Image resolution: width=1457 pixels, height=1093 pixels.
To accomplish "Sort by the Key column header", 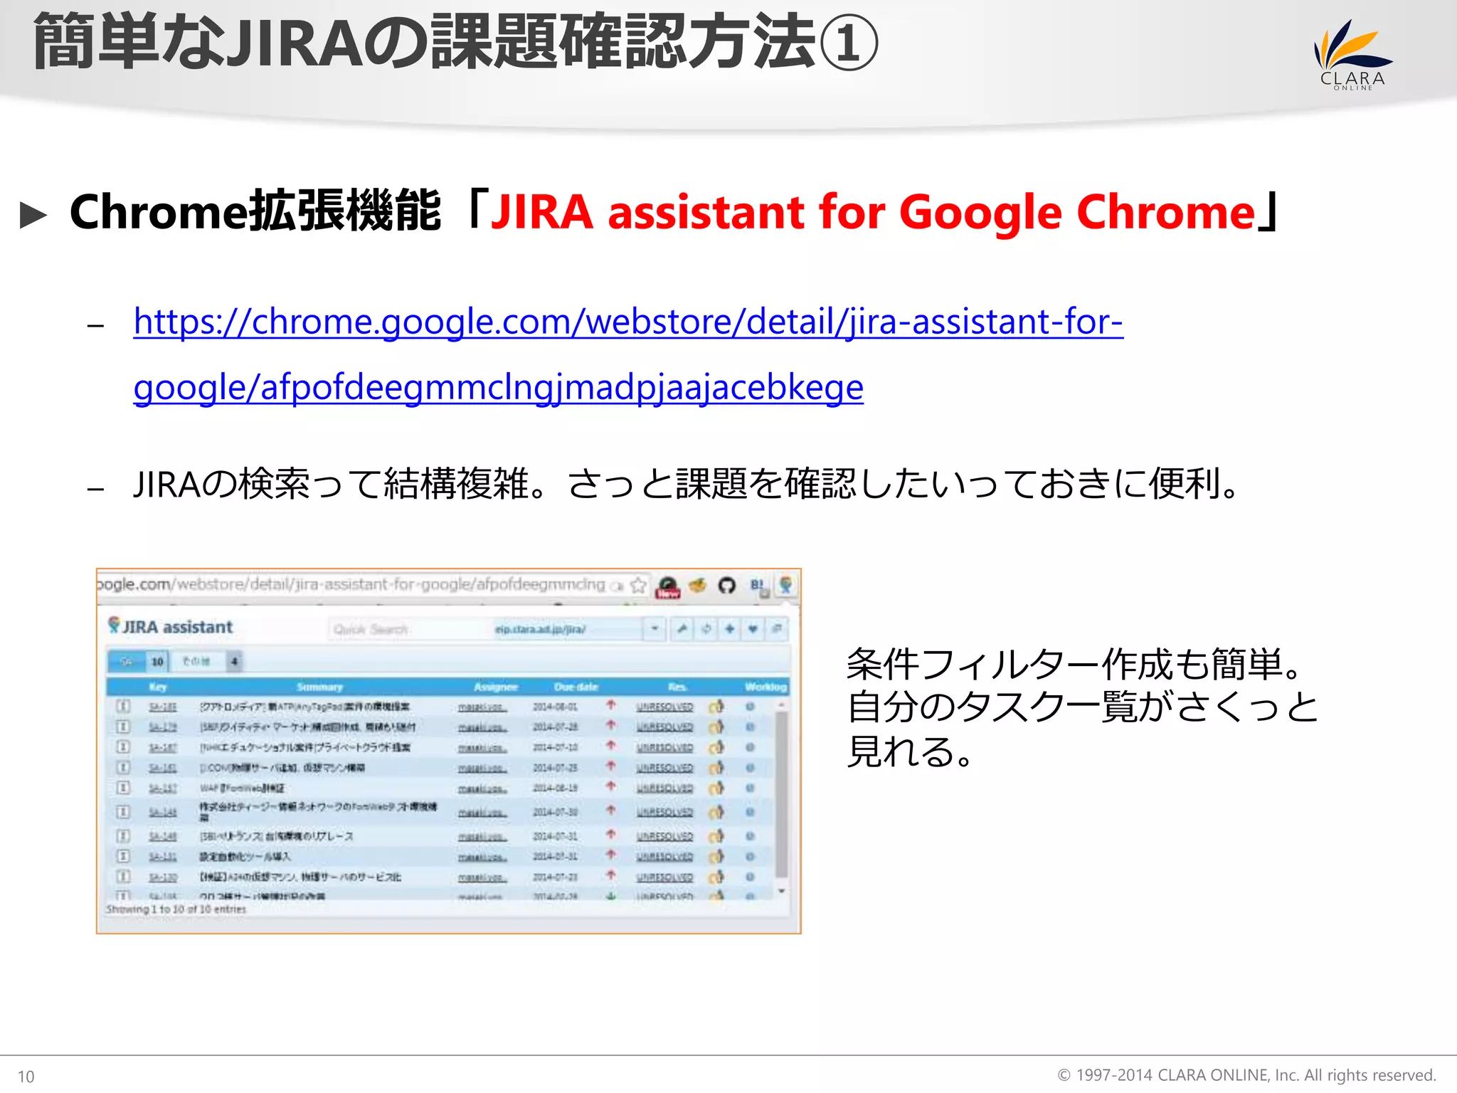I will click(158, 687).
